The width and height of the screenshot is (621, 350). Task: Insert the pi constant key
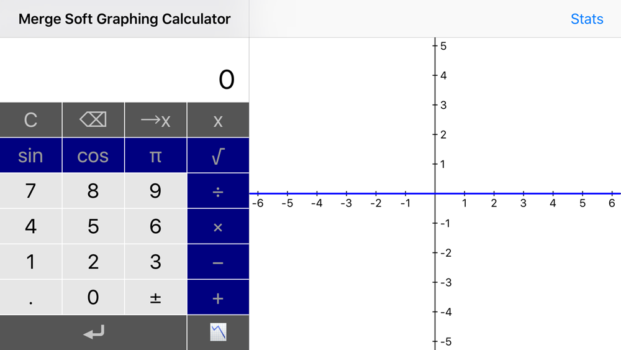pyautogui.click(x=156, y=155)
